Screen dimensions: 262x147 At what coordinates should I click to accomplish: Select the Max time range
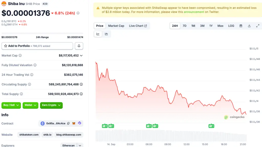pos(220,26)
